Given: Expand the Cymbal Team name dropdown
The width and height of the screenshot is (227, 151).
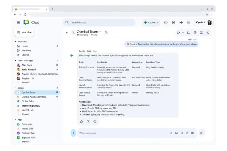Looking at the screenshot, I should (x=100, y=32).
